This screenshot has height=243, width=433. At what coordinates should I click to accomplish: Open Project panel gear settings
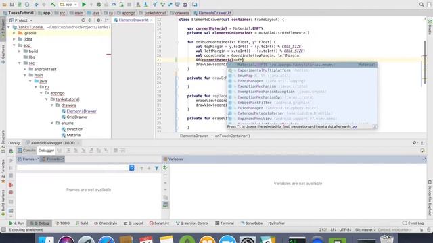(x=99, y=20)
